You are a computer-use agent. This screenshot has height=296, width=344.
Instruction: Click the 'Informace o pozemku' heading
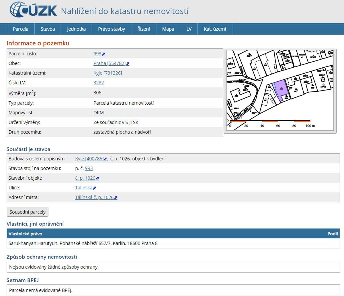pyautogui.click(x=38, y=43)
